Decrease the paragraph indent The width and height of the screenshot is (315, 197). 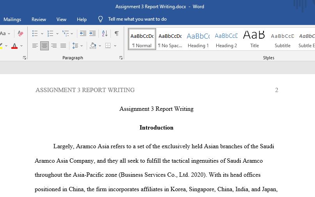coord(83,33)
